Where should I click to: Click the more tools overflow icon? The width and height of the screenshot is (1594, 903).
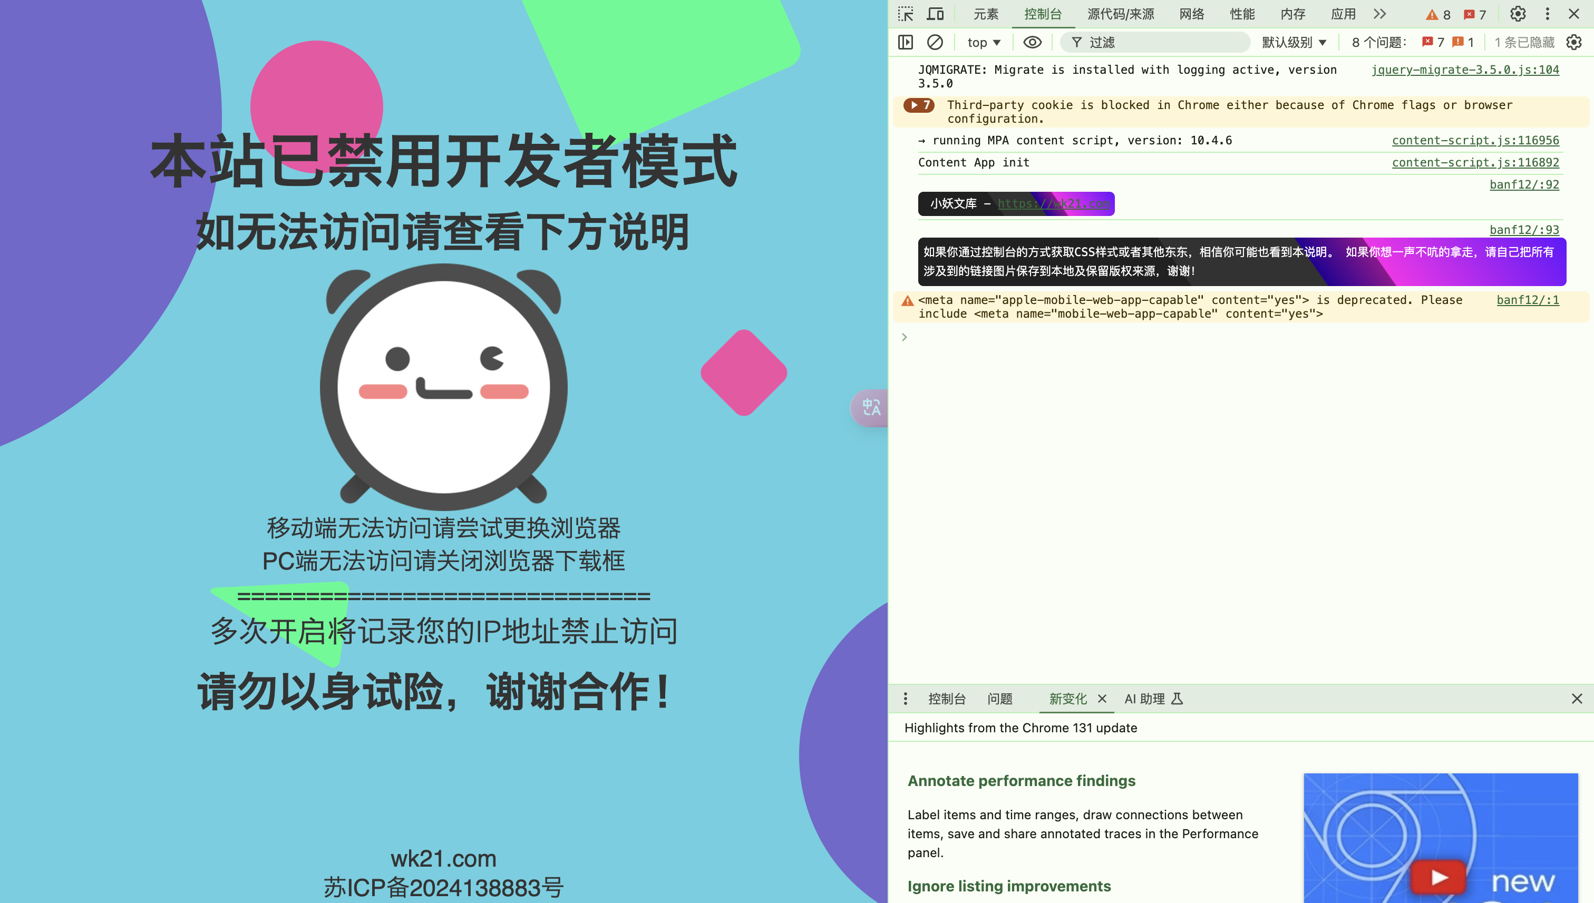[1383, 13]
